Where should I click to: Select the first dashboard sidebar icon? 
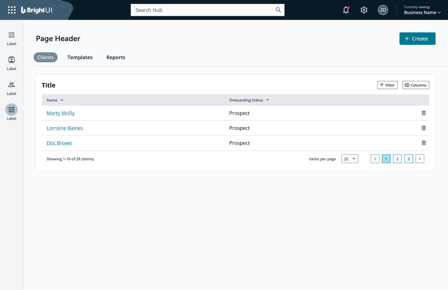(11, 35)
